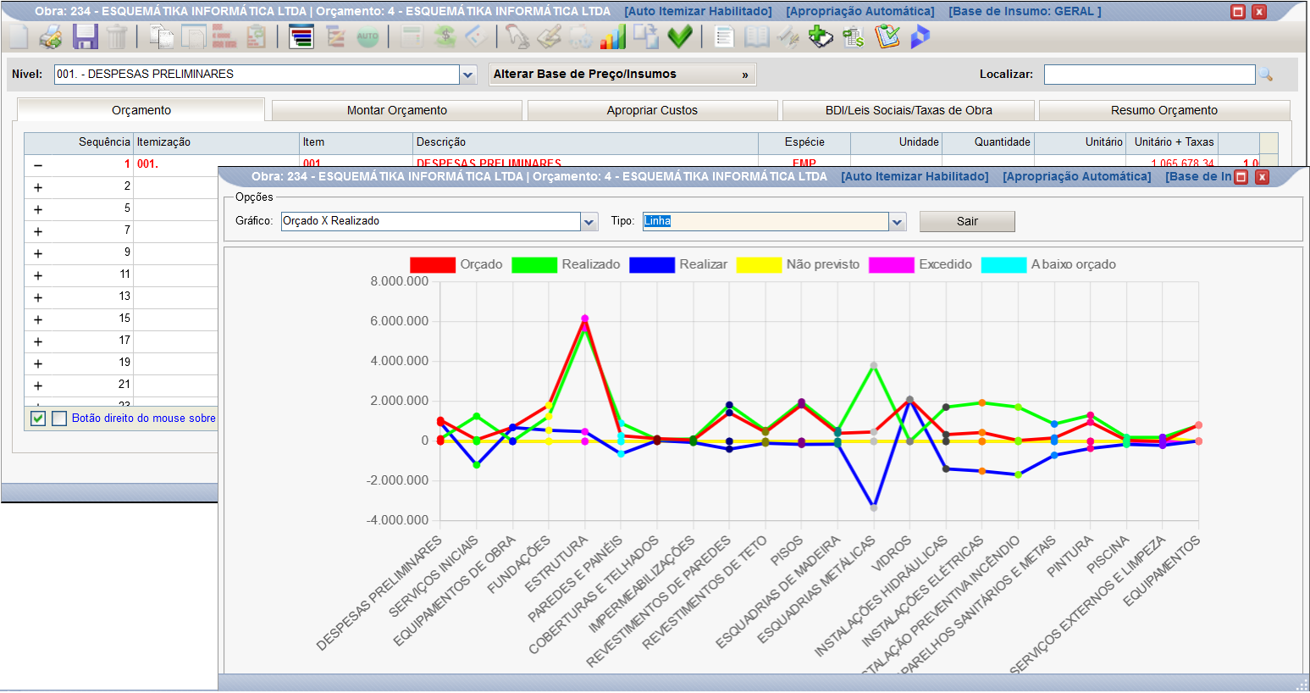This screenshot has width=1310, height=693.
Task: Toggle the empty checkbox beside Botão direito
Action: pos(59,419)
